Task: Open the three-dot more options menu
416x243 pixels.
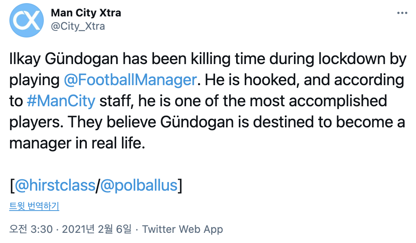Action: (402, 13)
